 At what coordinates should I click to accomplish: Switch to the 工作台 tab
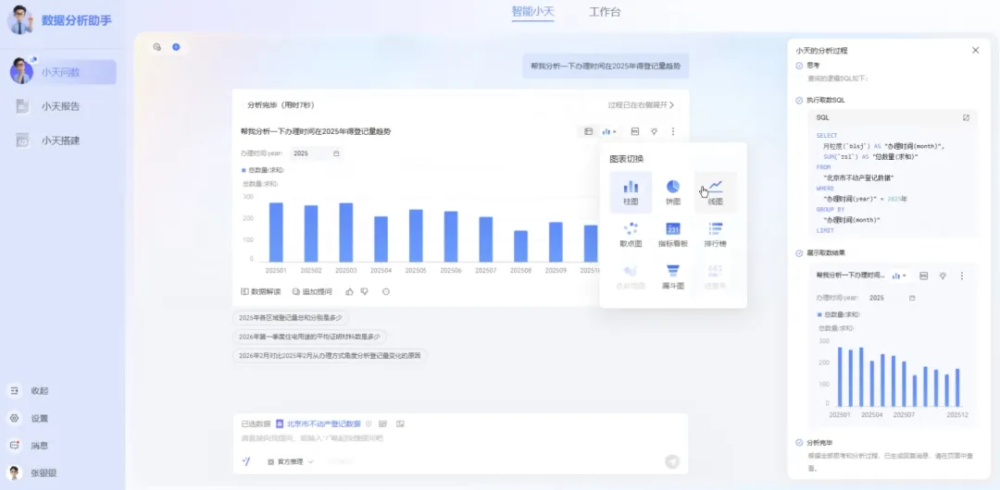605,12
